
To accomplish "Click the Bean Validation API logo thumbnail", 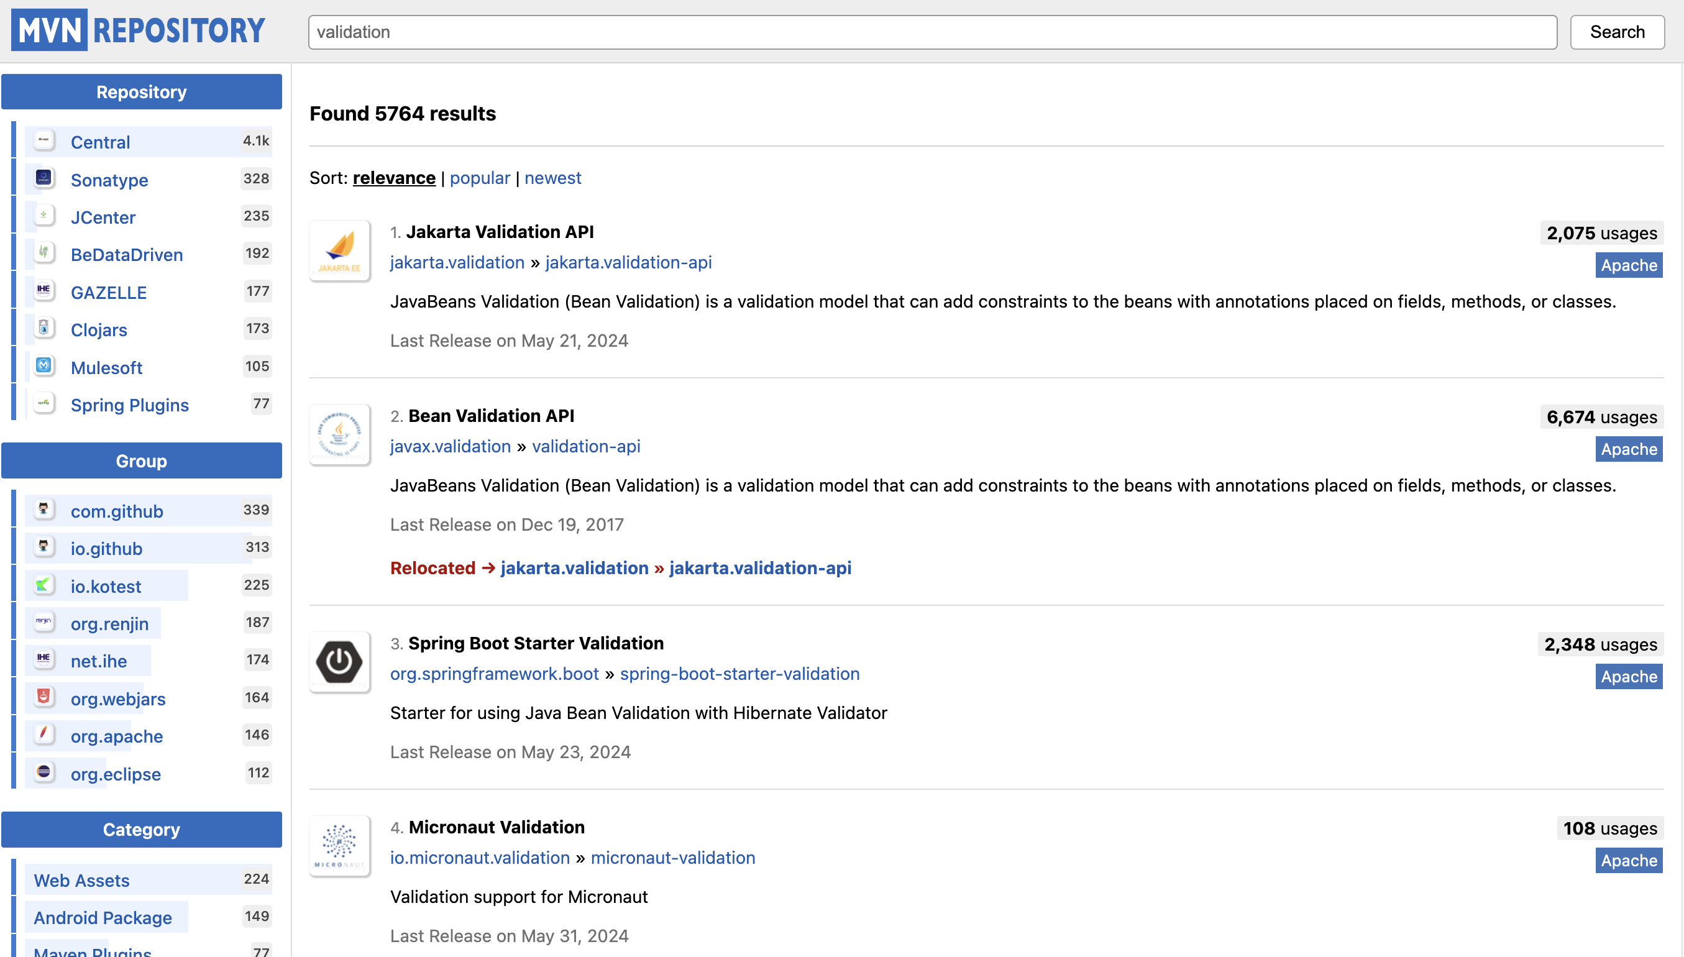I will click(340, 435).
